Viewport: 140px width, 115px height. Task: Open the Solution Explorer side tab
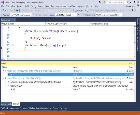[x=138, y=26]
